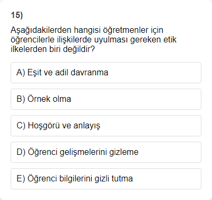The width and height of the screenshot is (212, 200).
Task: Select answer D "Öğrenci gelişmelerini gizleme"
Action: pyautogui.click(x=106, y=152)
